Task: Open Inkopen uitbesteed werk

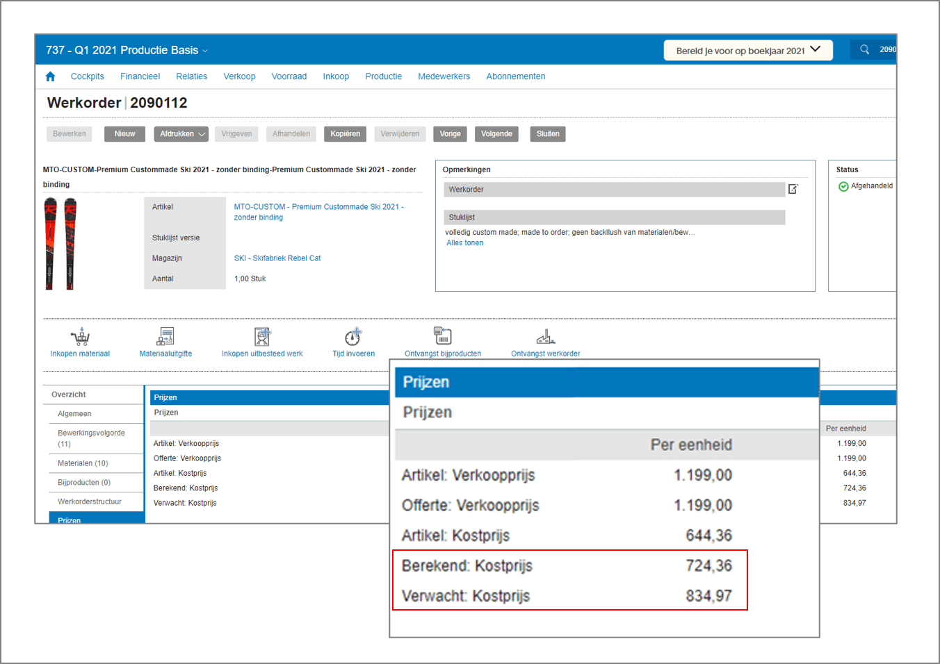Action: click(262, 335)
